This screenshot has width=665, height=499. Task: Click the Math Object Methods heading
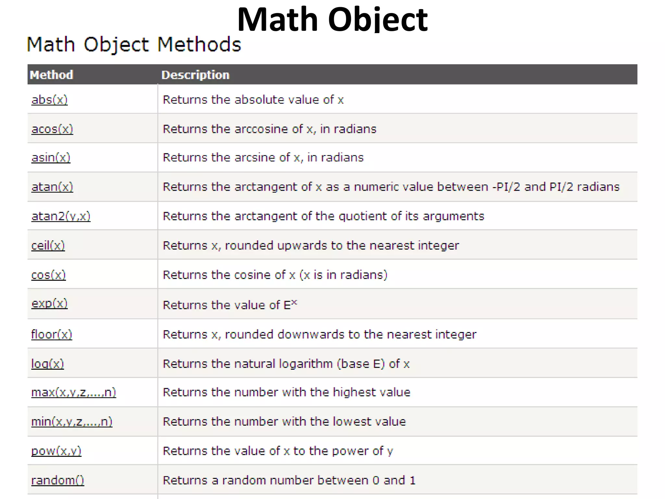[x=134, y=45]
